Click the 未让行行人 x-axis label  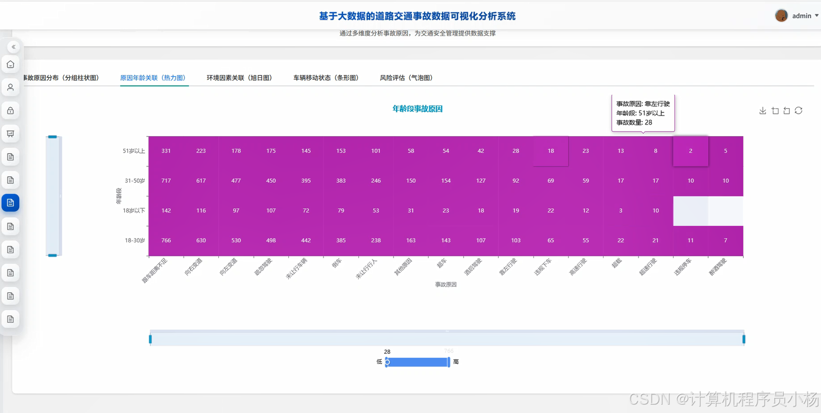pyautogui.click(x=366, y=269)
